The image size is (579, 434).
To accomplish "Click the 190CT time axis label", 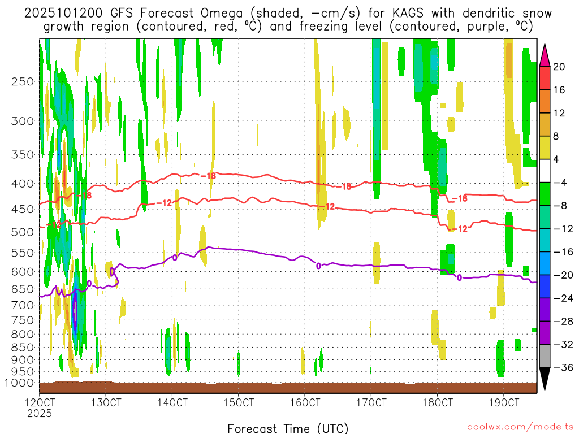I will (x=504, y=402).
